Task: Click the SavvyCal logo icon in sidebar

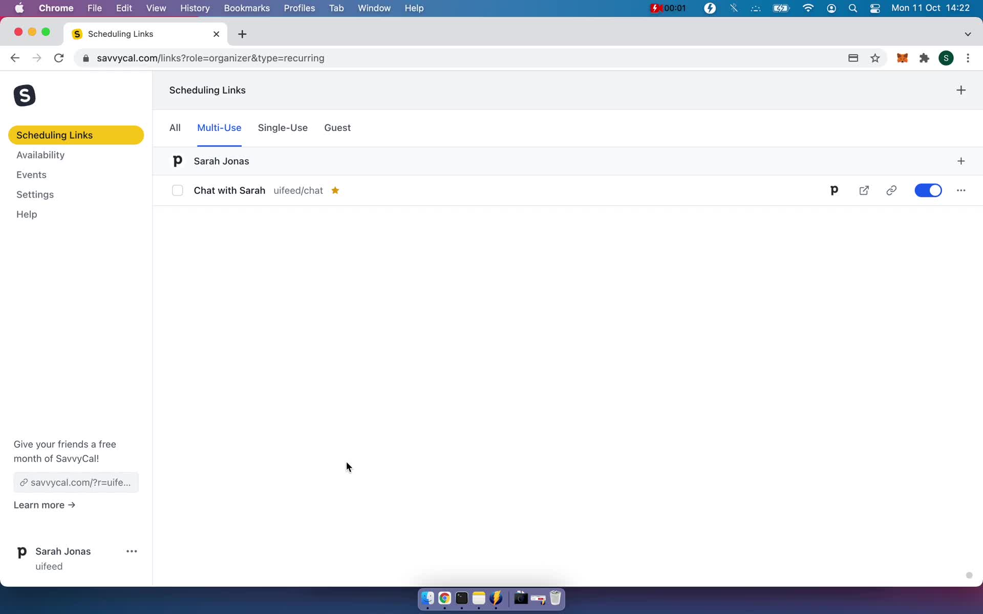Action: (x=25, y=96)
